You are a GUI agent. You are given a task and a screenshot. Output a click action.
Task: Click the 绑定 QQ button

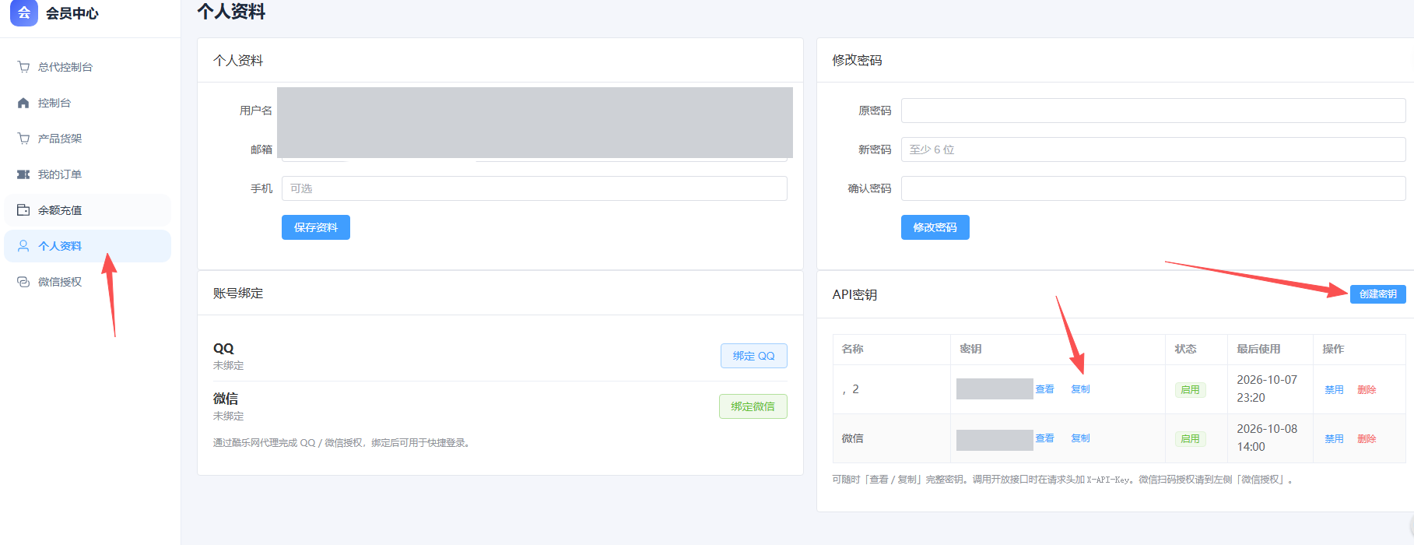click(x=753, y=356)
